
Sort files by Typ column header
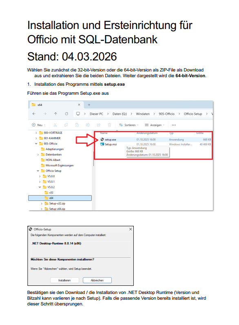pos(171,133)
